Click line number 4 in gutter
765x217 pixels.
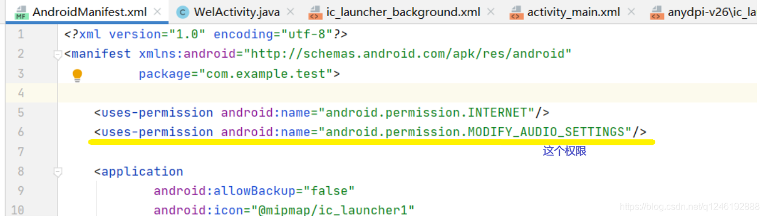pos(21,93)
